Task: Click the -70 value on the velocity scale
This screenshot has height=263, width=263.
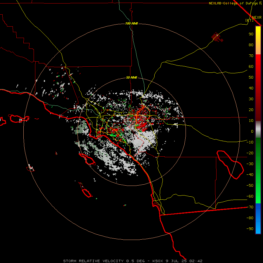Action: click(250, 207)
